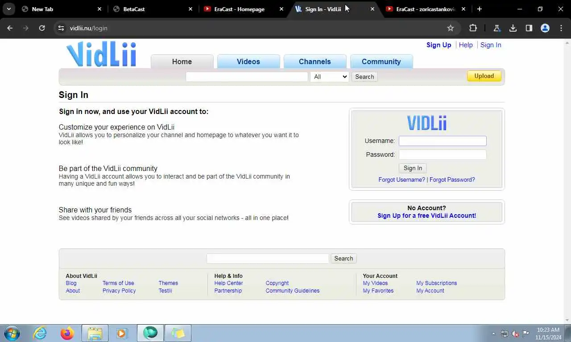Click Forgot Password? link

coord(452,180)
